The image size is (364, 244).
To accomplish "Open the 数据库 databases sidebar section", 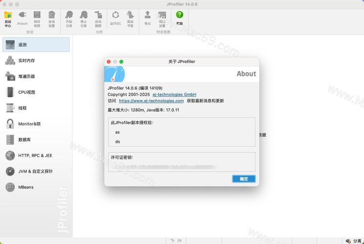I will coord(36,140).
